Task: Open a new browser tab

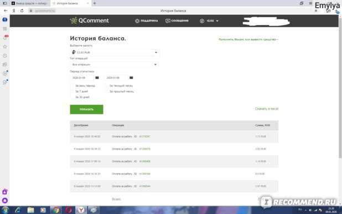Action: coord(95,3)
